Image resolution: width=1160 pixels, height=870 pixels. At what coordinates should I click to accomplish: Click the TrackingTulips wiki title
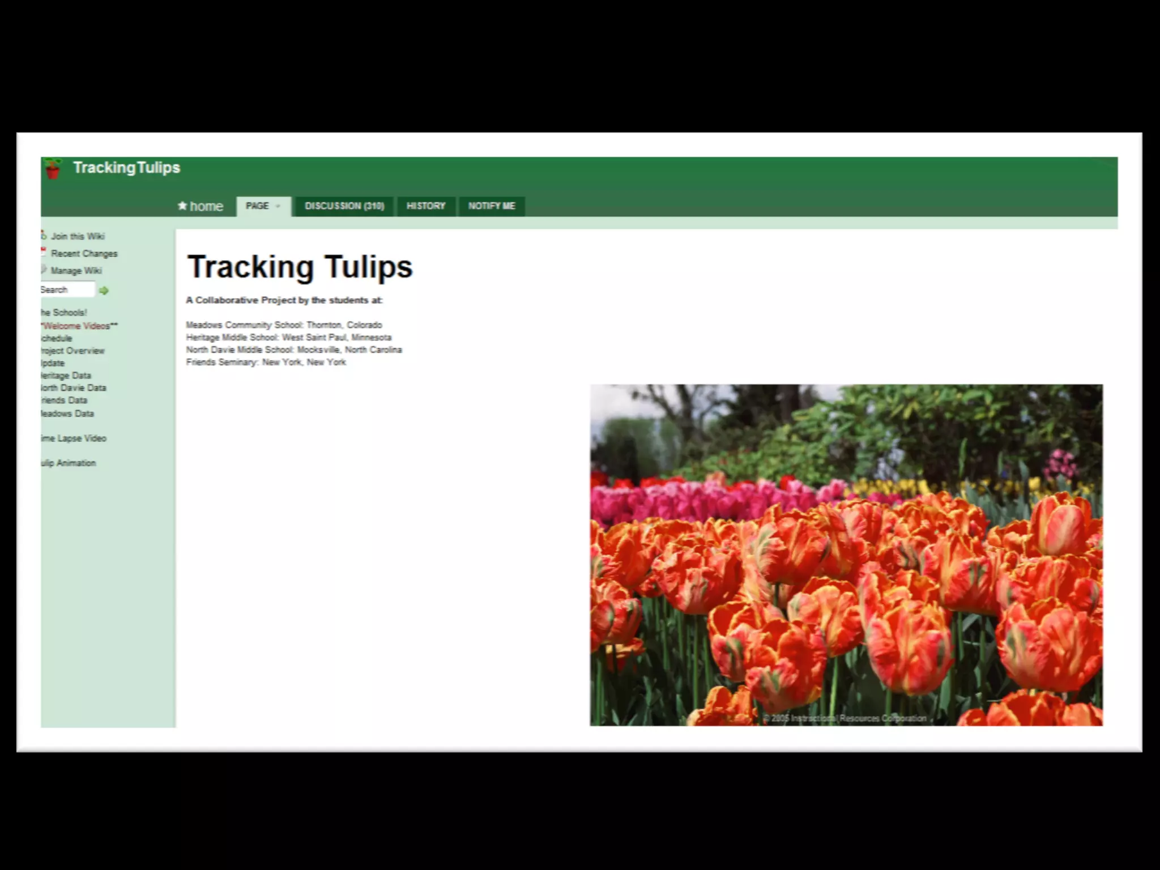126,168
